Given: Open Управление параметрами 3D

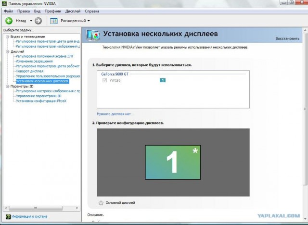Looking at the screenshot, I should [x=38, y=96].
